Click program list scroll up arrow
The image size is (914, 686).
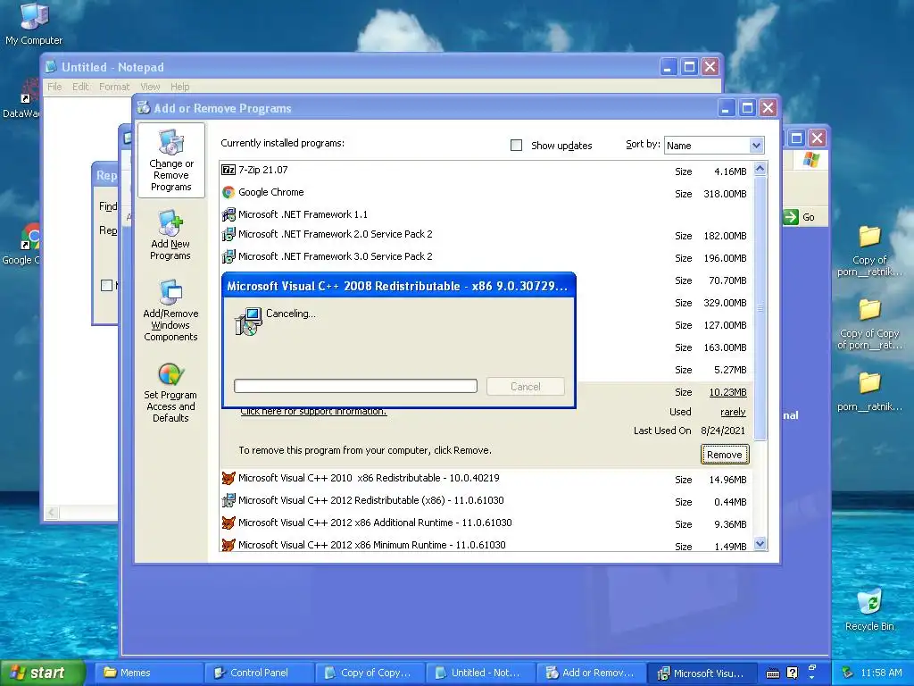(x=760, y=169)
